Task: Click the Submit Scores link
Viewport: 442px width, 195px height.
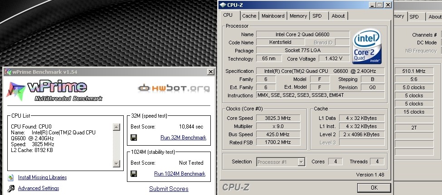Action: point(169,189)
